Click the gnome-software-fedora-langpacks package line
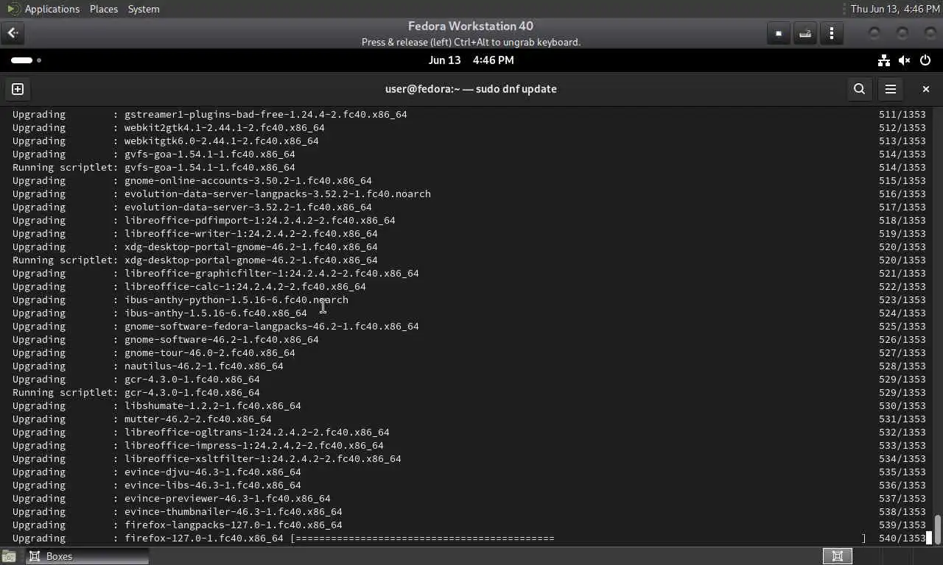The image size is (943, 565). [216, 327]
